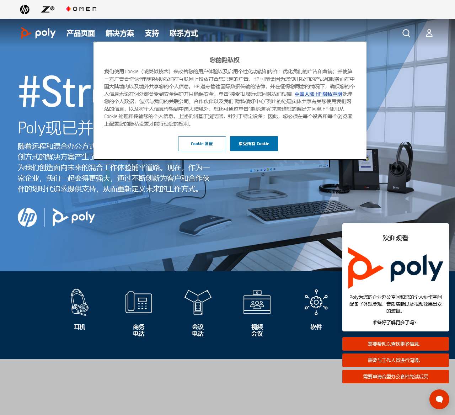
Task: Open the 支持 menu
Action: tap(152, 33)
